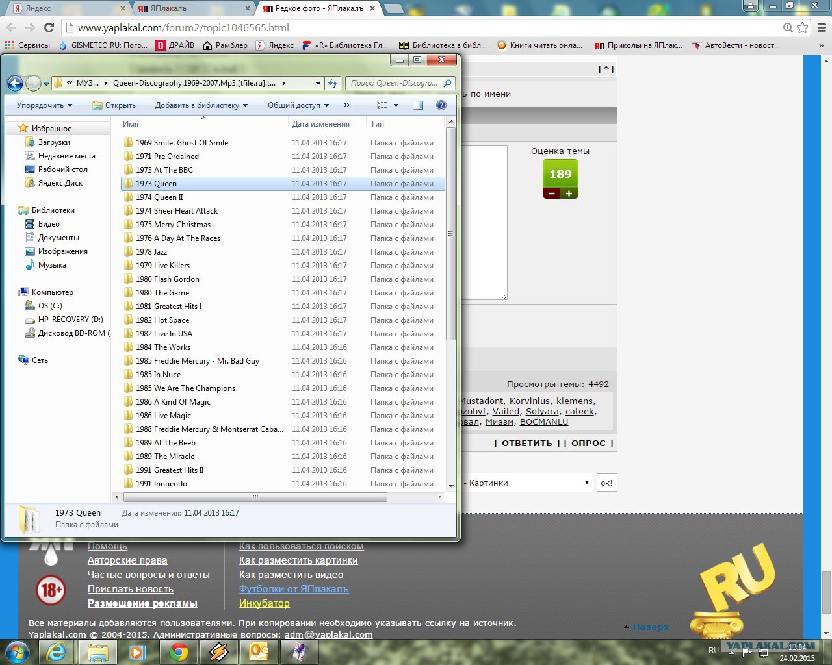Open the Авторские права footer link

click(x=127, y=560)
